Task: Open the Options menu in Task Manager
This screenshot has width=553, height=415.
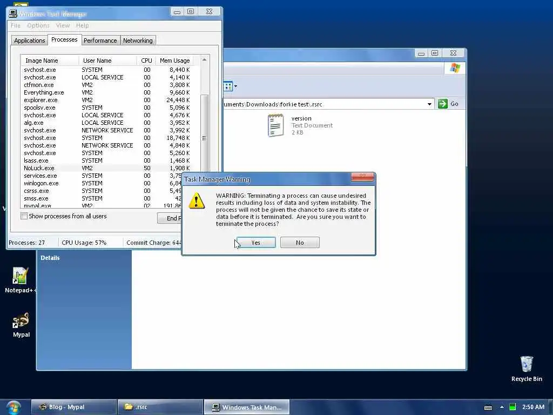Action: [x=38, y=25]
